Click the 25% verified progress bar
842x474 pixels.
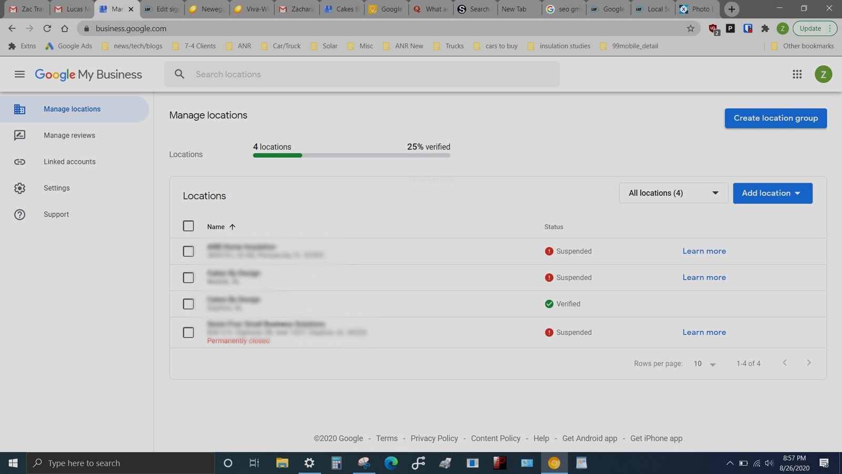point(352,155)
